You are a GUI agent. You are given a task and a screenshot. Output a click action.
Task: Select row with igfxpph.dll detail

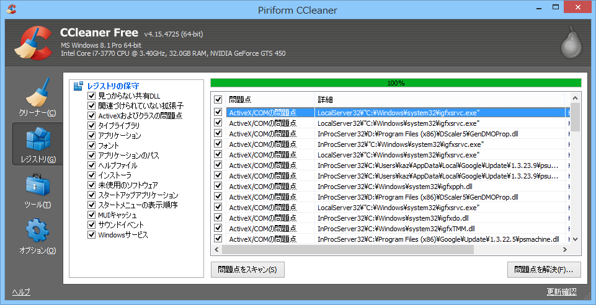[391, 186]
